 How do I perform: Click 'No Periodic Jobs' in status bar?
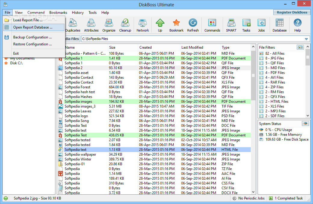(x=251, y=198)
